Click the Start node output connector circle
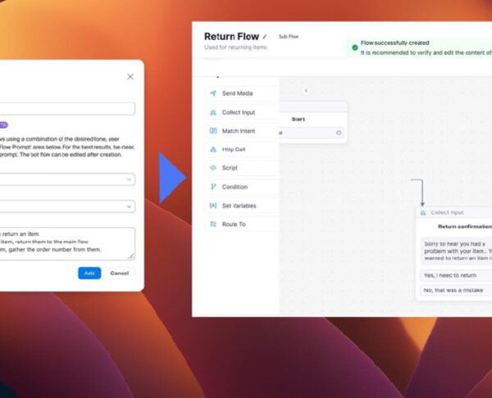 (339, 133)
